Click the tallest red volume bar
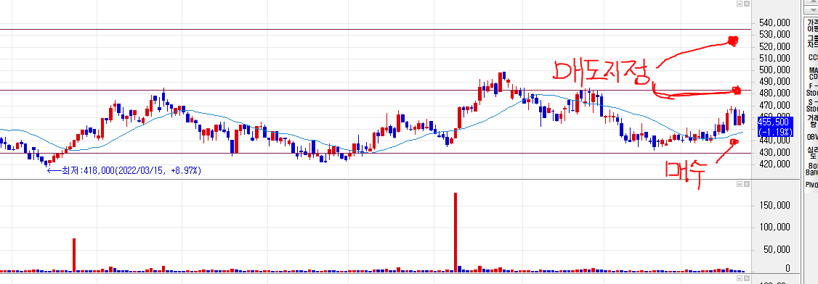 [x=455, y=233]
